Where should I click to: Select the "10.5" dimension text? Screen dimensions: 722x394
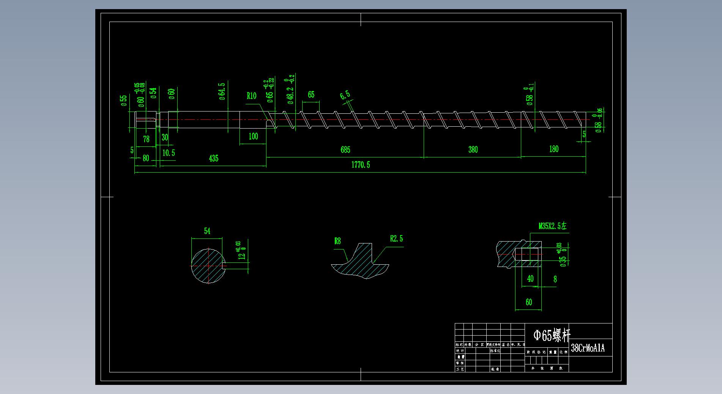pos(169,152)
